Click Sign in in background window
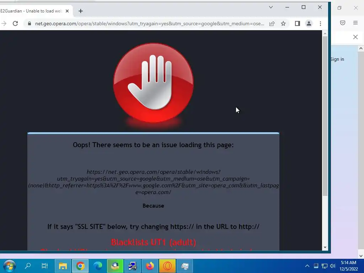Viewport: 364px width, 273px height. pos(337,59)
